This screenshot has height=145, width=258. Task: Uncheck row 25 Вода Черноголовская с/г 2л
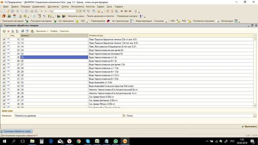[x=4, y=57]
